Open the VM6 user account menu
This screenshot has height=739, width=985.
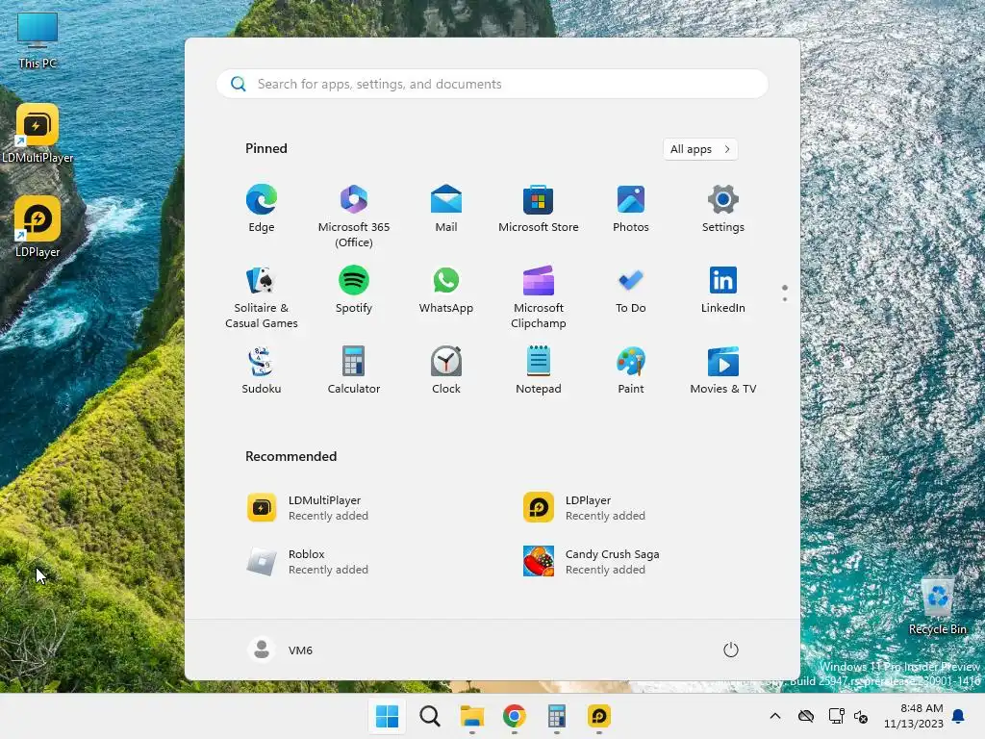click(x=280, y=650)
